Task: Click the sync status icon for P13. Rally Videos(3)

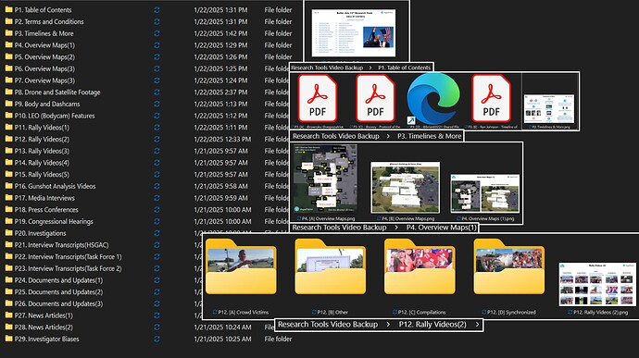Action: coord(157,151)
